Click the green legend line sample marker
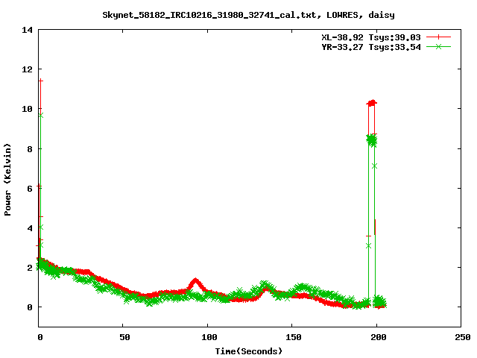The image size is (477, 358). [438, 46]
